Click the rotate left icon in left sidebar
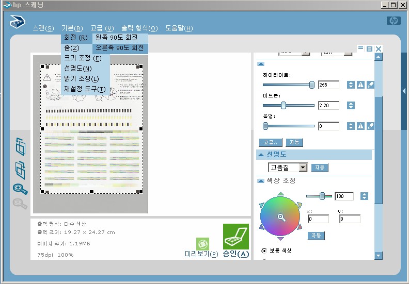The image size is (409, 284). click(21, 147)
